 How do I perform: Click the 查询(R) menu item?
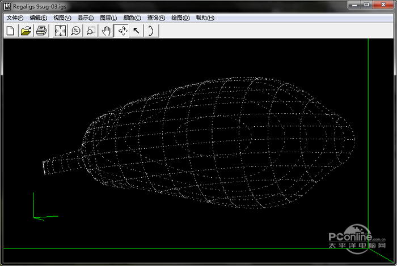156,18
